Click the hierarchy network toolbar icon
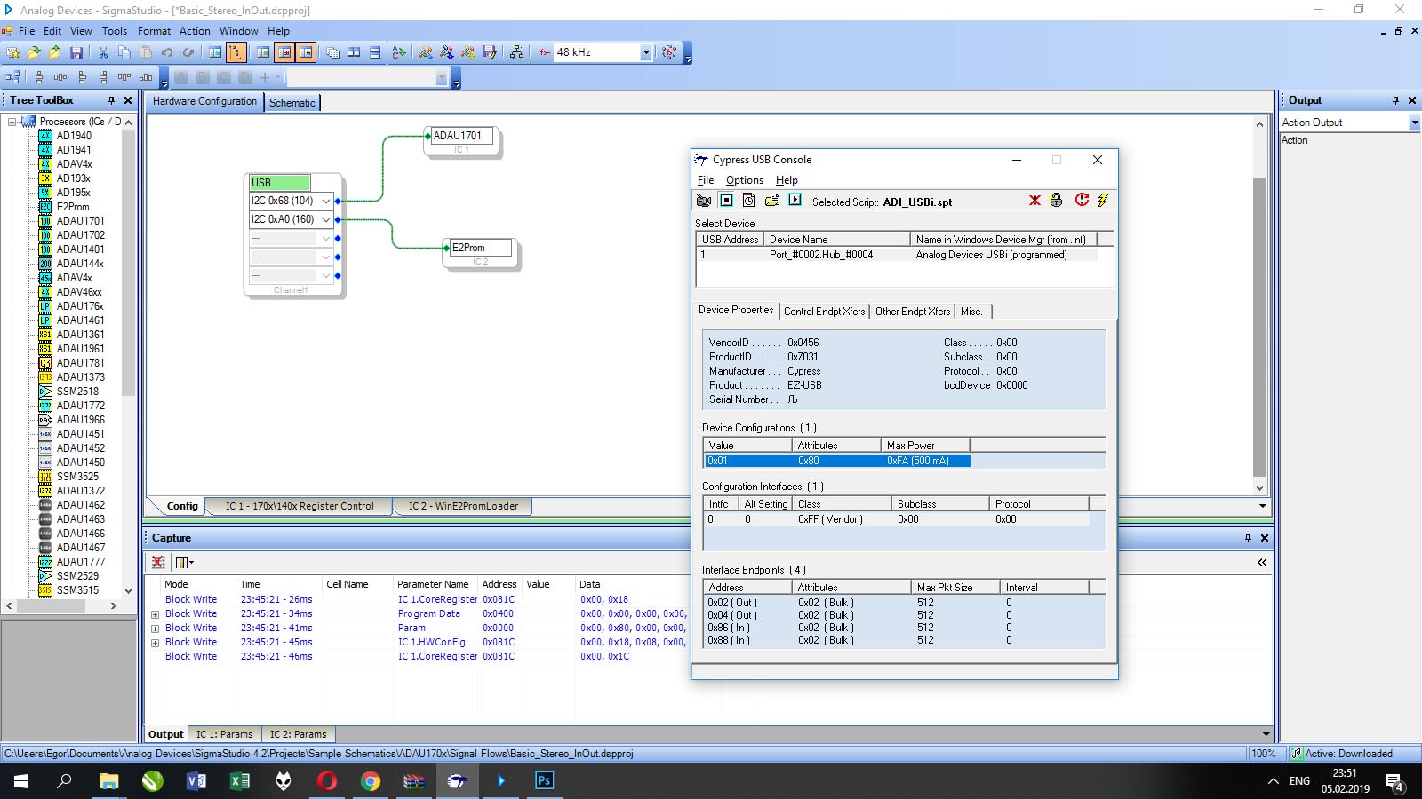Screen dimensions: 1422x799 tap(516, 52)
